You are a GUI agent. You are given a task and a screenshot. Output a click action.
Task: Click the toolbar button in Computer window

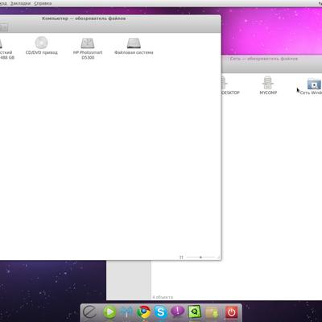point(3,27)
